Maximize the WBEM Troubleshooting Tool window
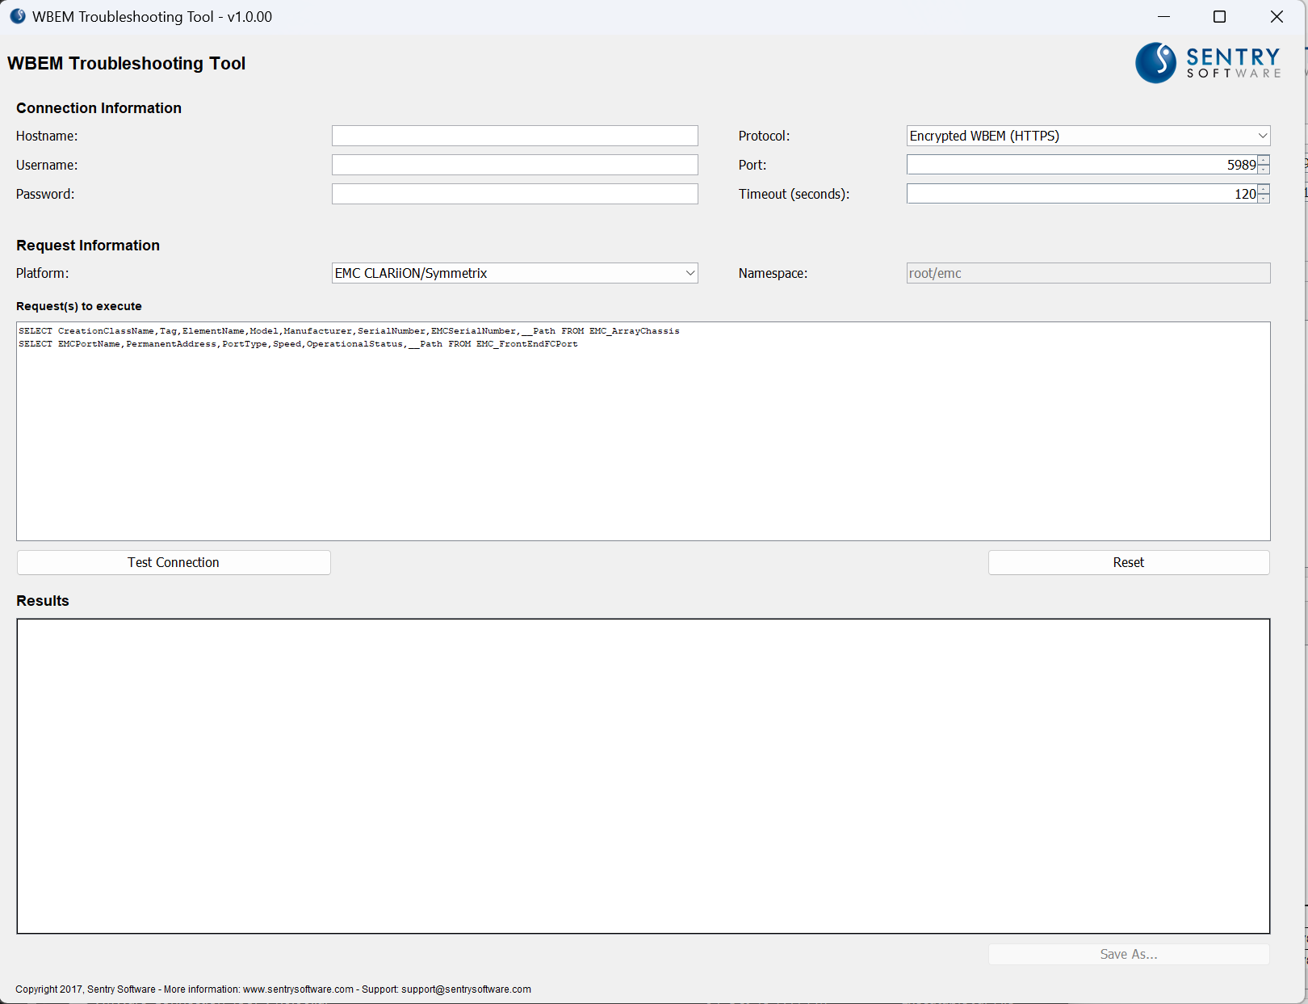This screenshot has width=1308, height=1004. 1219,17
